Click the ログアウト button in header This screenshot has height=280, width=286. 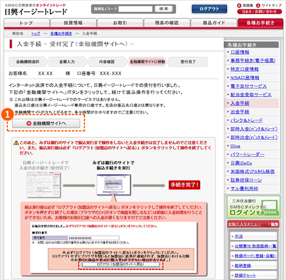click(x=209, y=9)
